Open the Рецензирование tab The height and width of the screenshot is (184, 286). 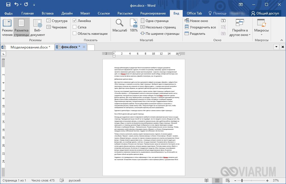tap(153, 13)
